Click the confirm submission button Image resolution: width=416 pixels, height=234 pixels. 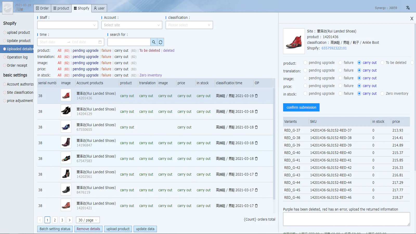click(301, 107)
